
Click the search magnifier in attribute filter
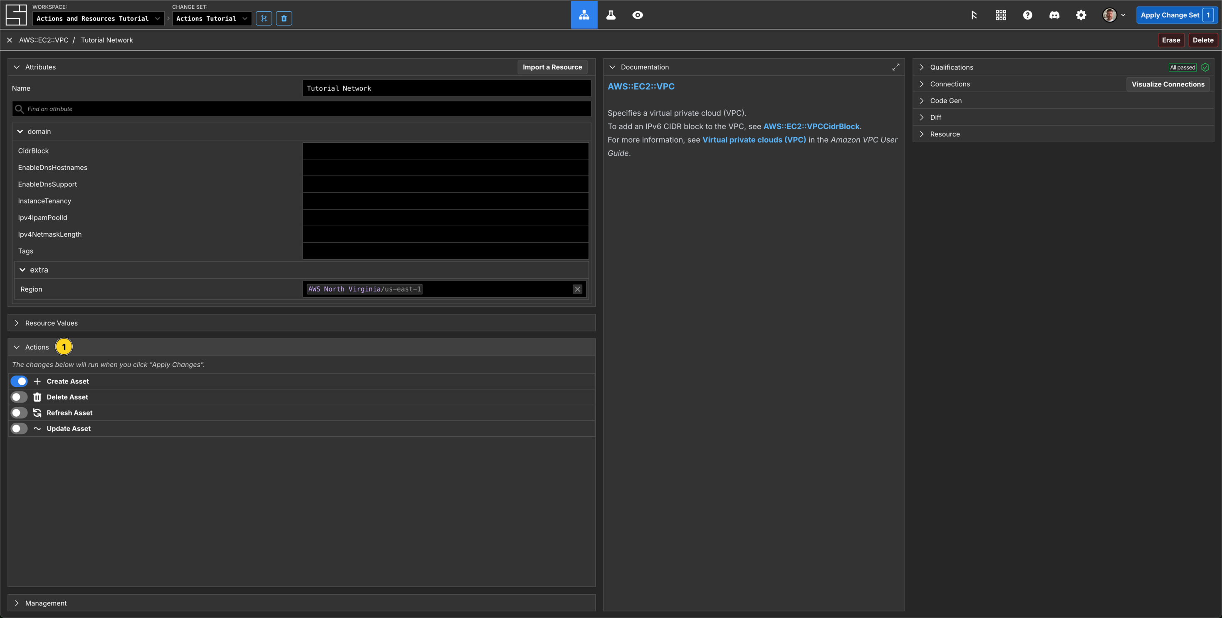point(20,109)
